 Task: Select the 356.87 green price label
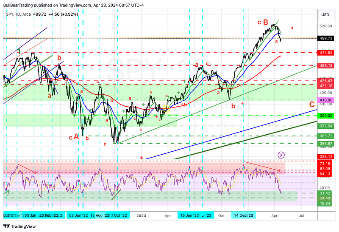(326, 144)
